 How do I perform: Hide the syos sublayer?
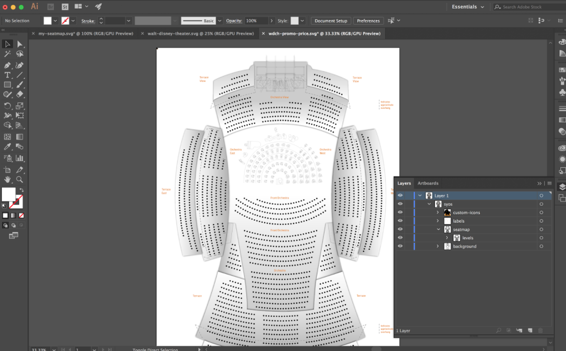click(x=400, y=204)
